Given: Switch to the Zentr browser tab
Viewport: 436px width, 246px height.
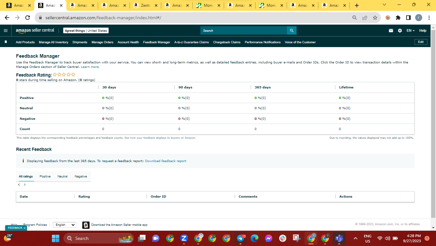Looking at the screenshot, I should [145, 5].
